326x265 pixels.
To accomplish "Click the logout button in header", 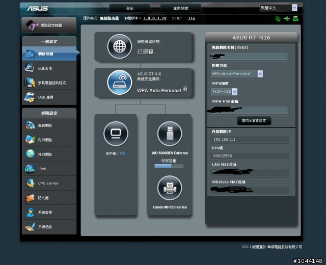I will click(x=130, y=8).
